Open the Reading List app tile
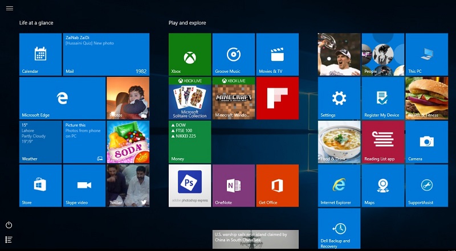 click(383, 142)
